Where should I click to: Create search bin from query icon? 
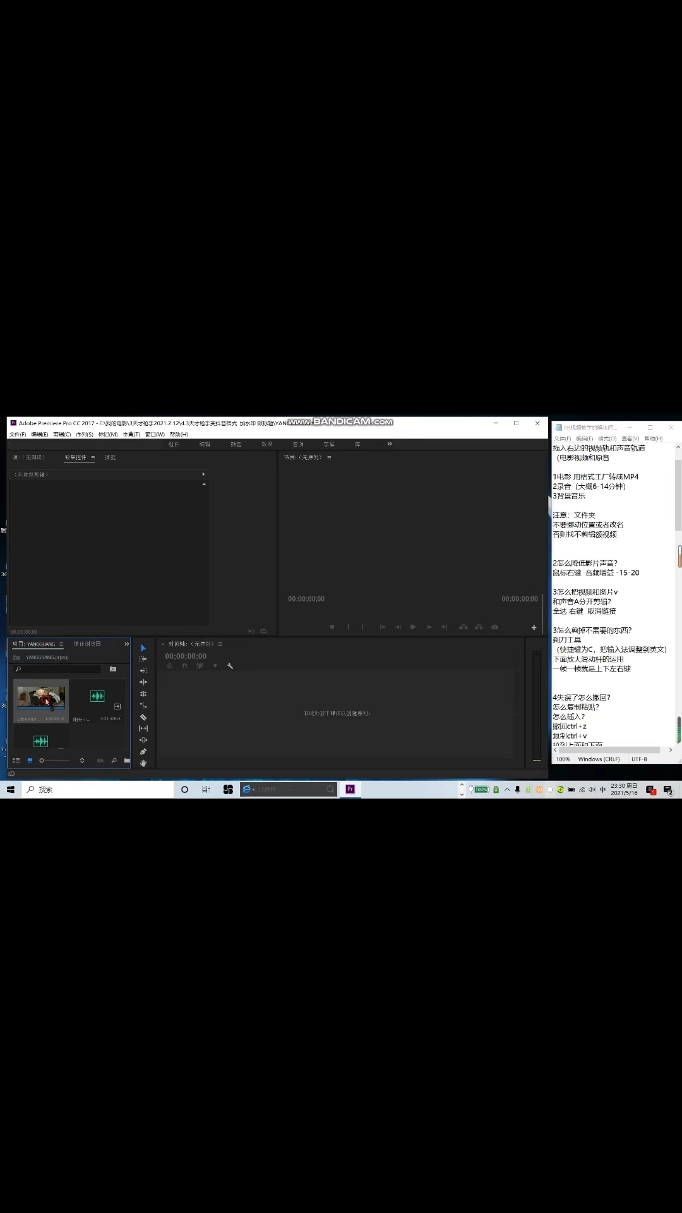113,669
